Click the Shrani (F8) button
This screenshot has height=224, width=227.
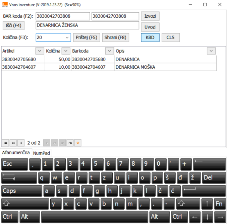(115, 38)
